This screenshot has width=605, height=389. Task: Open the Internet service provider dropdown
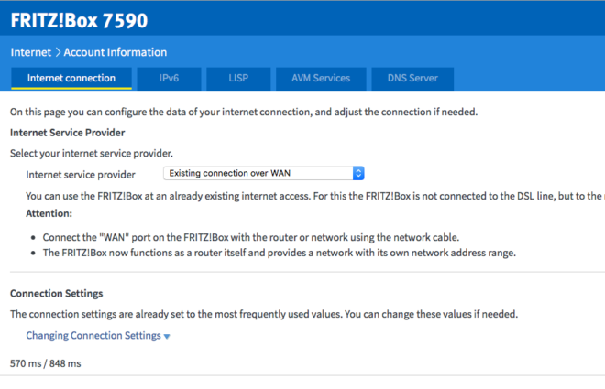(263, 173)
